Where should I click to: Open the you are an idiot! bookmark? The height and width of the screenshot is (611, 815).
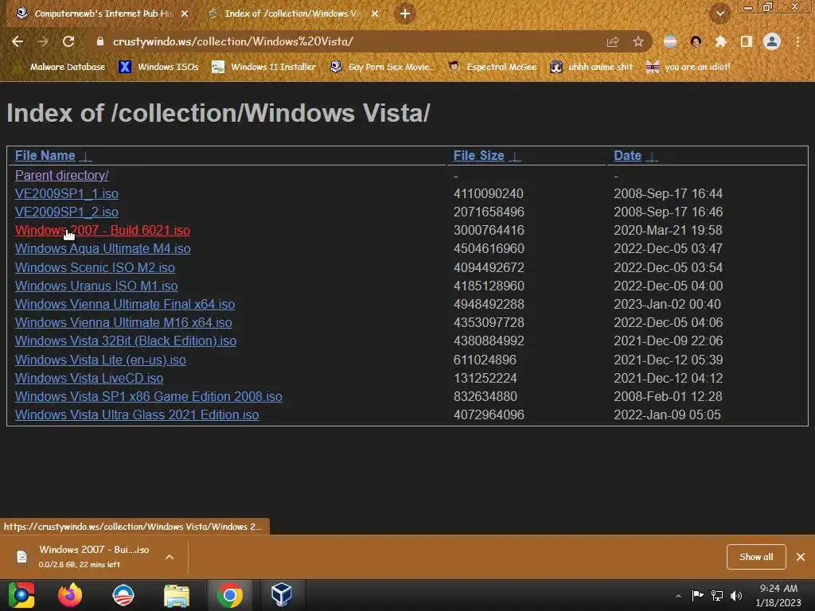click(688, 67)
